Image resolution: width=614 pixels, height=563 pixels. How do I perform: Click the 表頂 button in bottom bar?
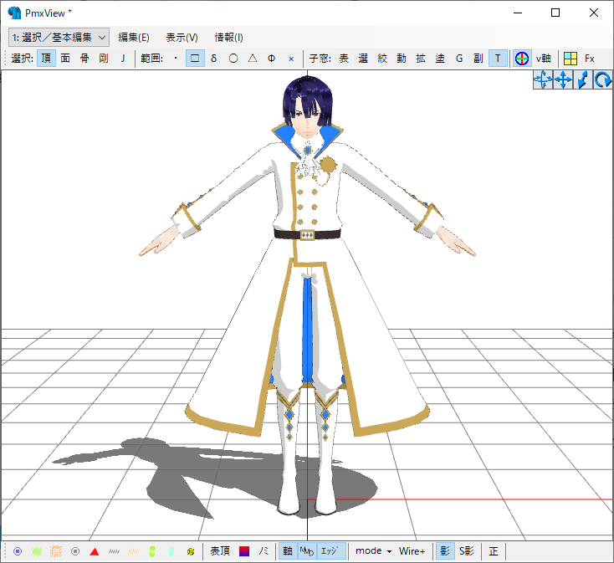(220, 551)
